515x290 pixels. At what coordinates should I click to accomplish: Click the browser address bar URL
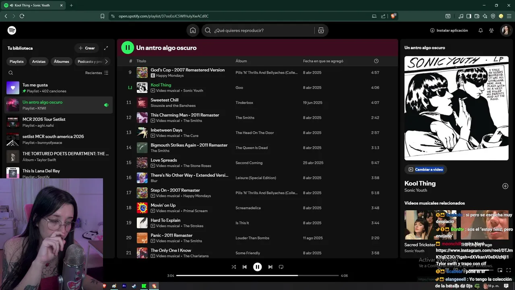click(x=163, y=16)
